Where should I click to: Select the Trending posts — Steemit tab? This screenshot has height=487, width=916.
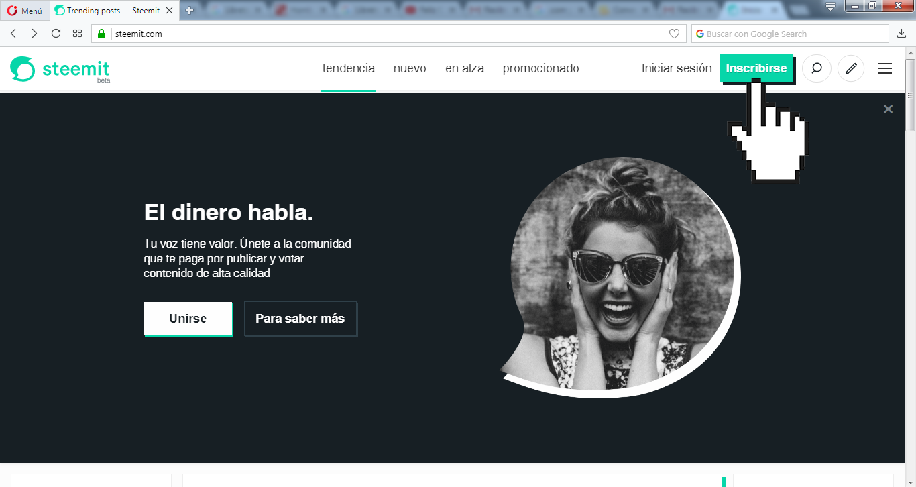113,11
